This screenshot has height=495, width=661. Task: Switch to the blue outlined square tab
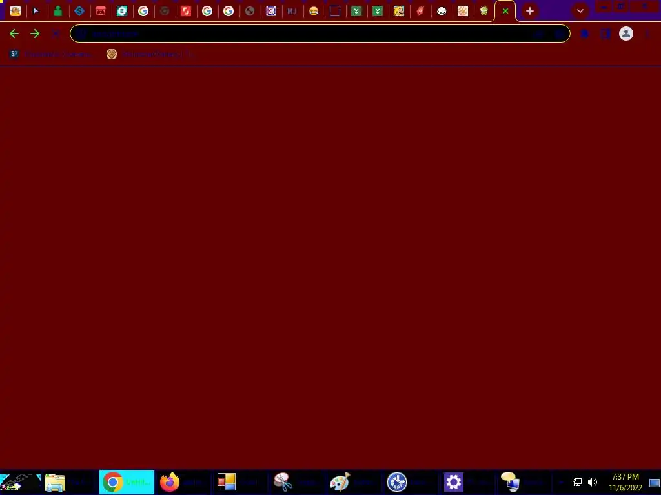(335, 11)
